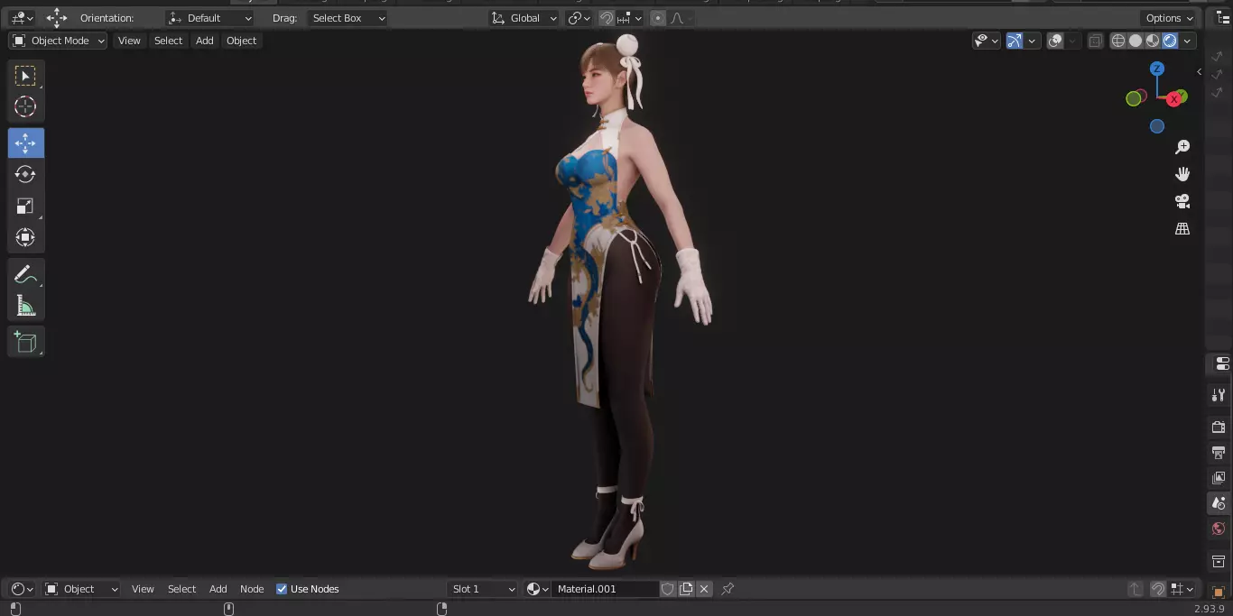
Task: Choose the Measure tool
Action: [x=25, y=306]
